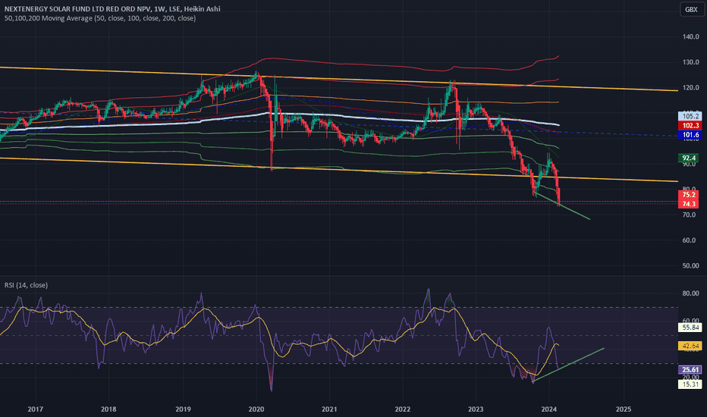The image size is (707, 417).
Task: Open the GBX currency selector
Action: coord(691,9)
